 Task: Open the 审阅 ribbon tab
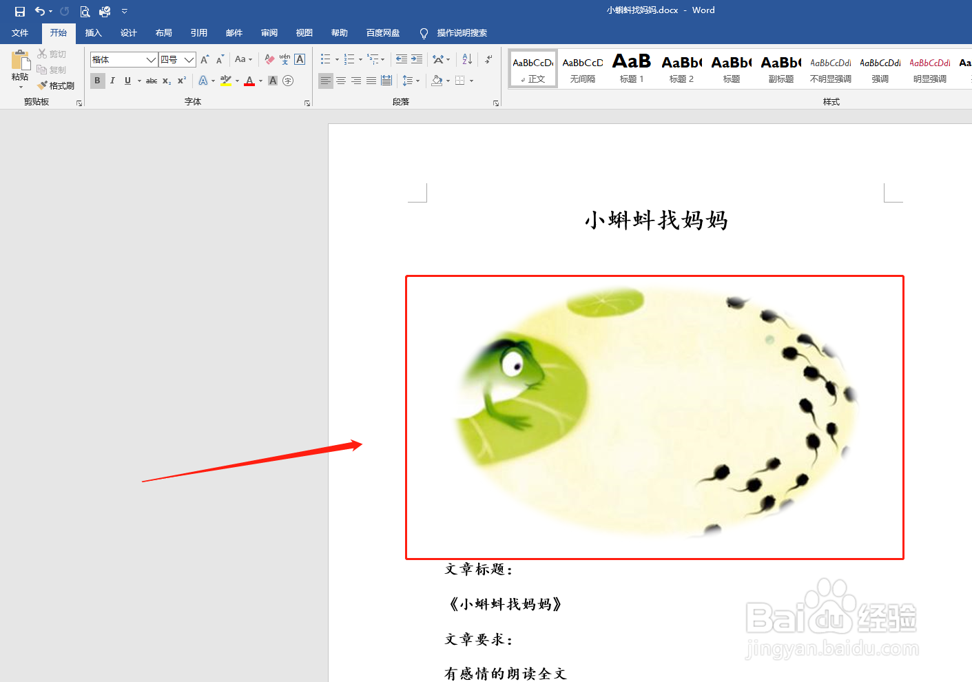(269, 32)
